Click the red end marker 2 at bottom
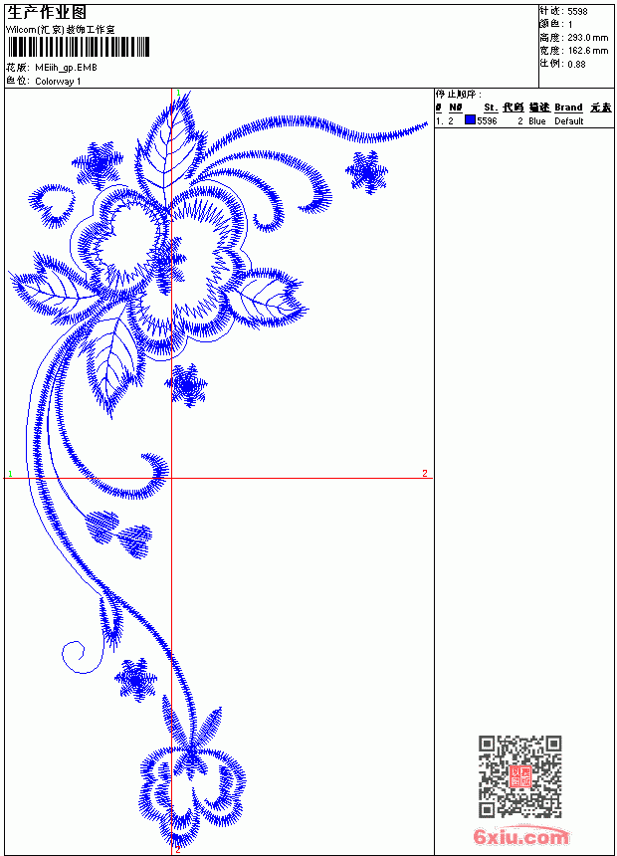The width and height of the screenshot is (617, 856). click(177, 849)
